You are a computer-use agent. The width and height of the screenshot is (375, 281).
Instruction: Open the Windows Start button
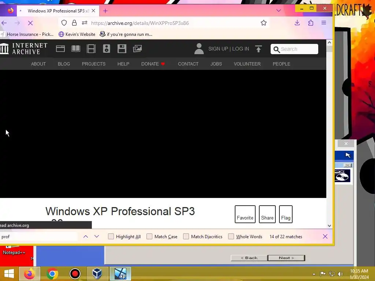9,274
